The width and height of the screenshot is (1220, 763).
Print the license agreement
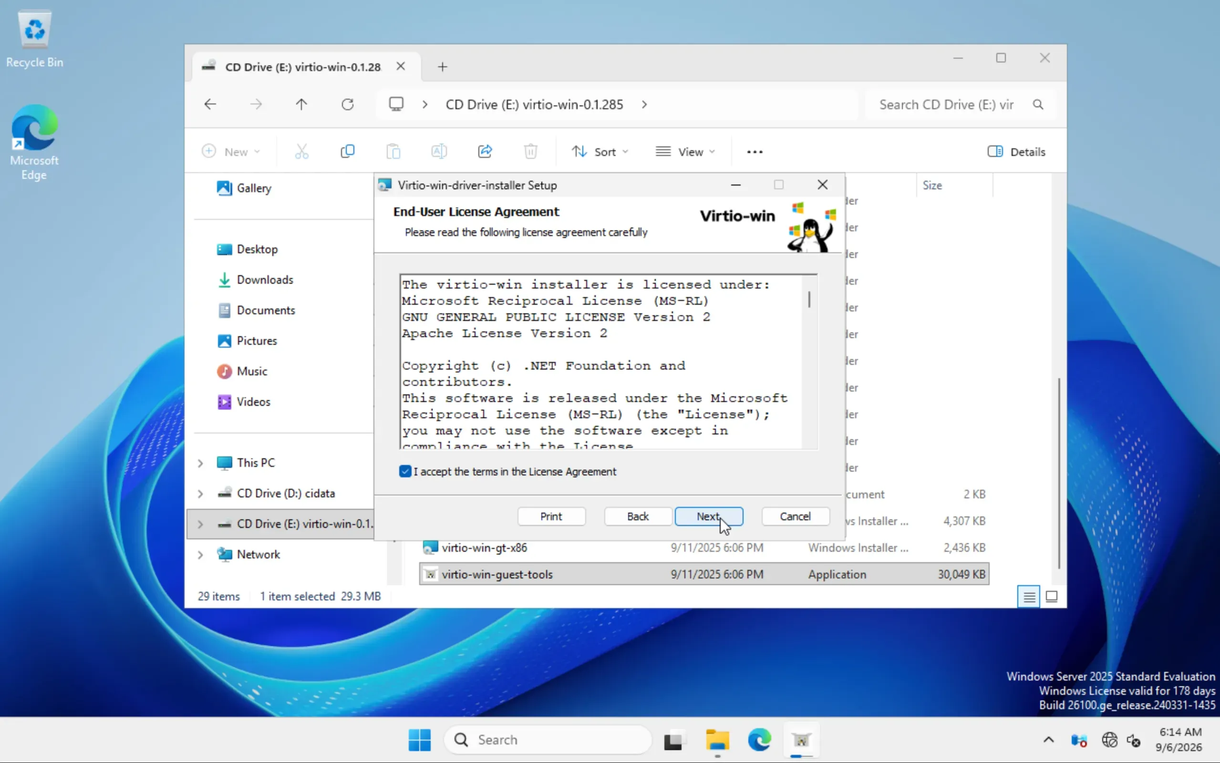[551, 516]
